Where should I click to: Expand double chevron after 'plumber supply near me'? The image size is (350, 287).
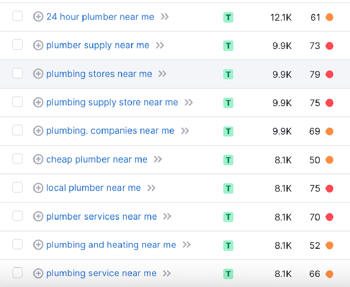click(160, 45)
